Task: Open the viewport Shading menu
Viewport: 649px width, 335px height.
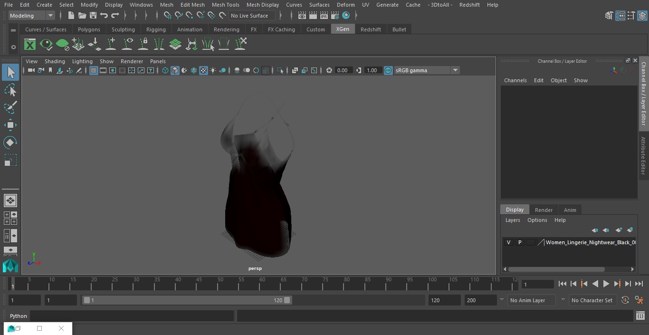Action: click(55, 61)
